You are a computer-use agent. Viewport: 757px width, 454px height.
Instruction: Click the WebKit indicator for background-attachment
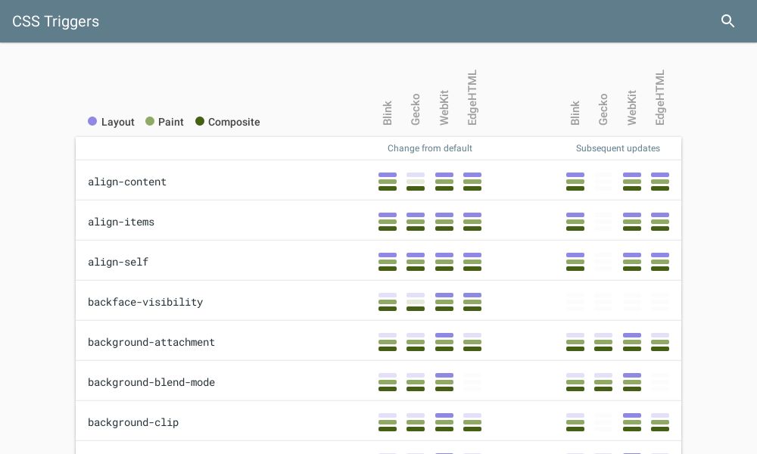444,342
